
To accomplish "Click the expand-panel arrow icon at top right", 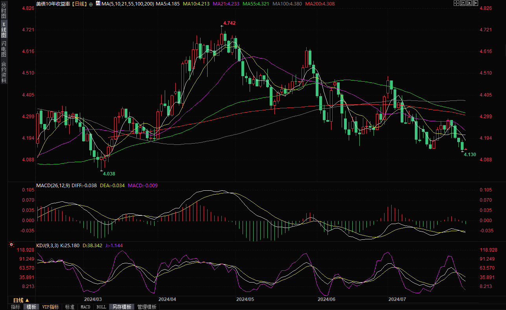I will (x=475, y=3).
